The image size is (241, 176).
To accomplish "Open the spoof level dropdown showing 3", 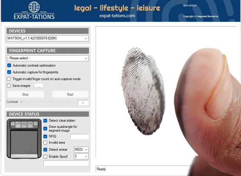I will click(82, 156).
